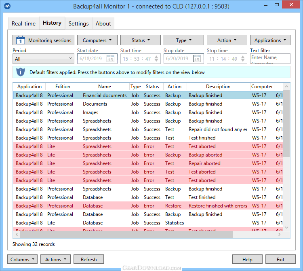This screenshot has width=303, height=271.
Task: Sort by the Name column header
Action: pyautogui.click(x=105, y=87)
